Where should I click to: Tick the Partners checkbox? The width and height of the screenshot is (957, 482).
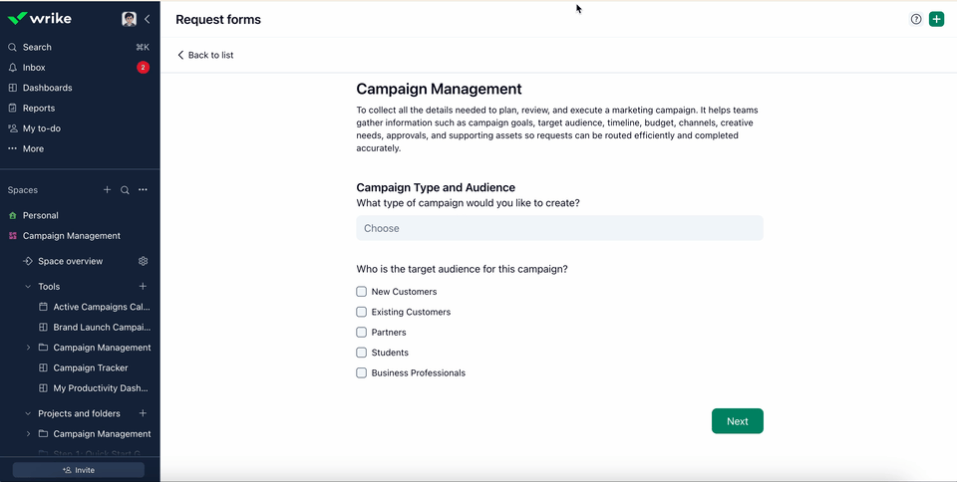click(x=361, y=332)
